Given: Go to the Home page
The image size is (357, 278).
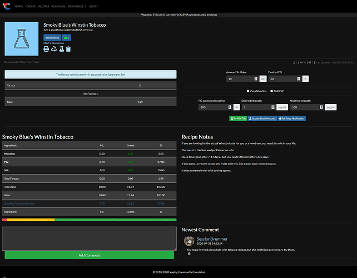Looking at the screenshot, I should [x=19, y=6].
